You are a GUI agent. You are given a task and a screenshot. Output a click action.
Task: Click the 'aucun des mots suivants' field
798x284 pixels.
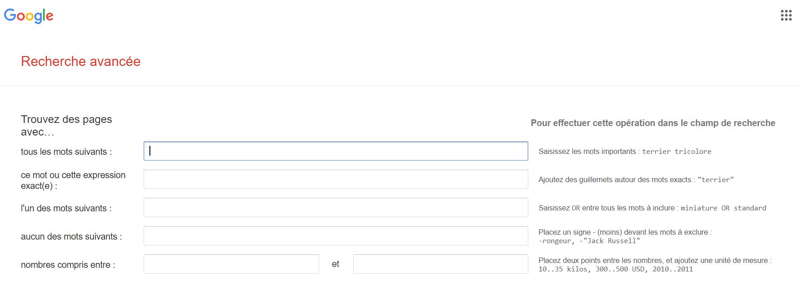[336, 236]
